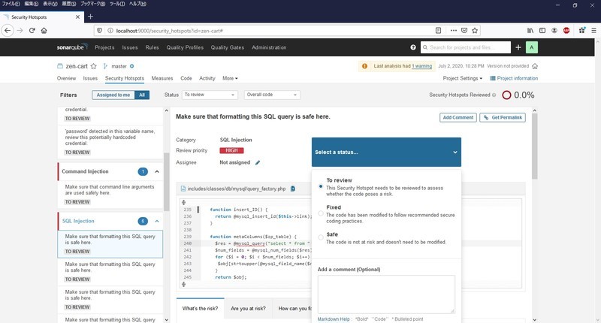Open browser home page icon
This screenshot has width=601, height=323.
[44, 31]
